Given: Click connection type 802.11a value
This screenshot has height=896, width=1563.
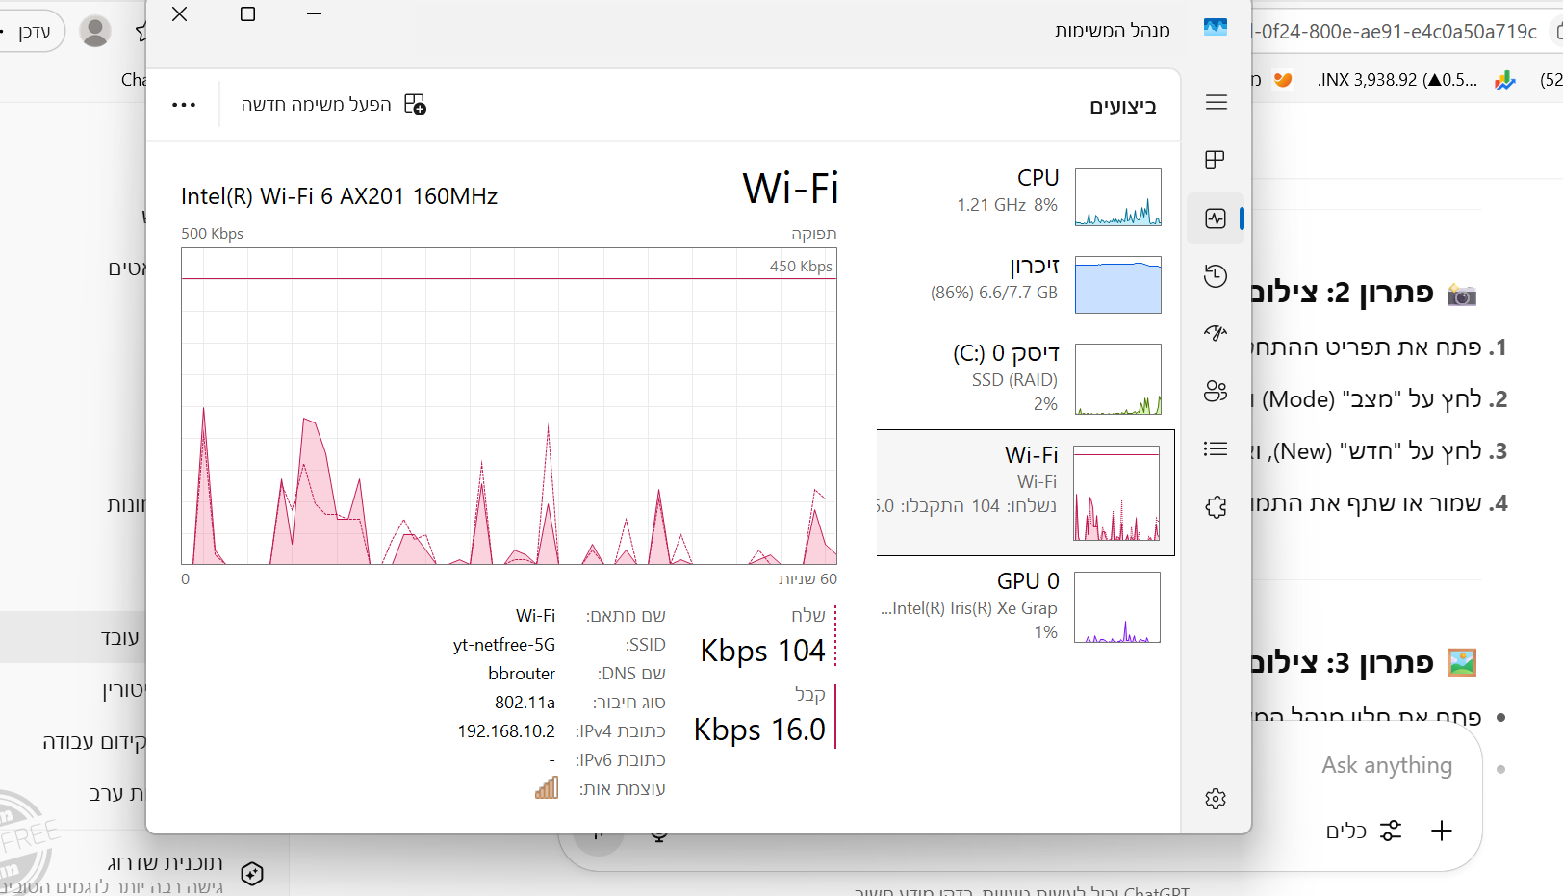Looking at the screenshot, I should point(525,703).
